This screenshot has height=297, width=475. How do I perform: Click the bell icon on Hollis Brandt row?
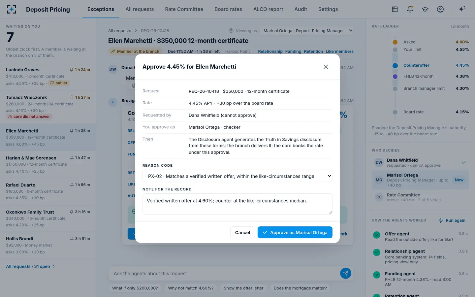tap(72, 239)
